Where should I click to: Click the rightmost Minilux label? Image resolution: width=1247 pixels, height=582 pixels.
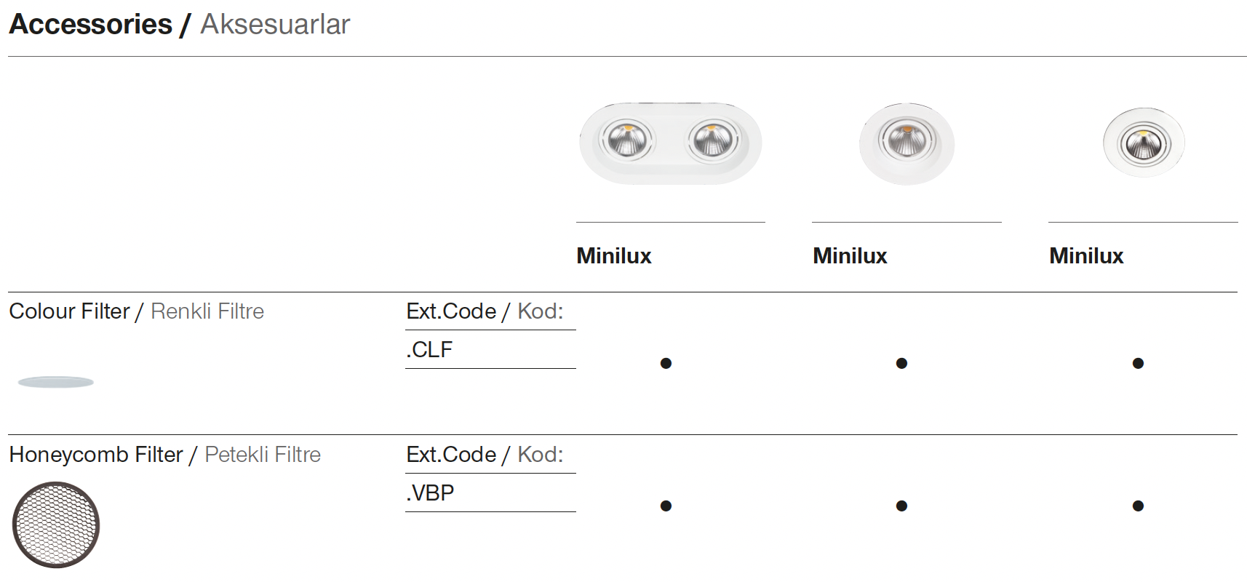coord(1086,256)
